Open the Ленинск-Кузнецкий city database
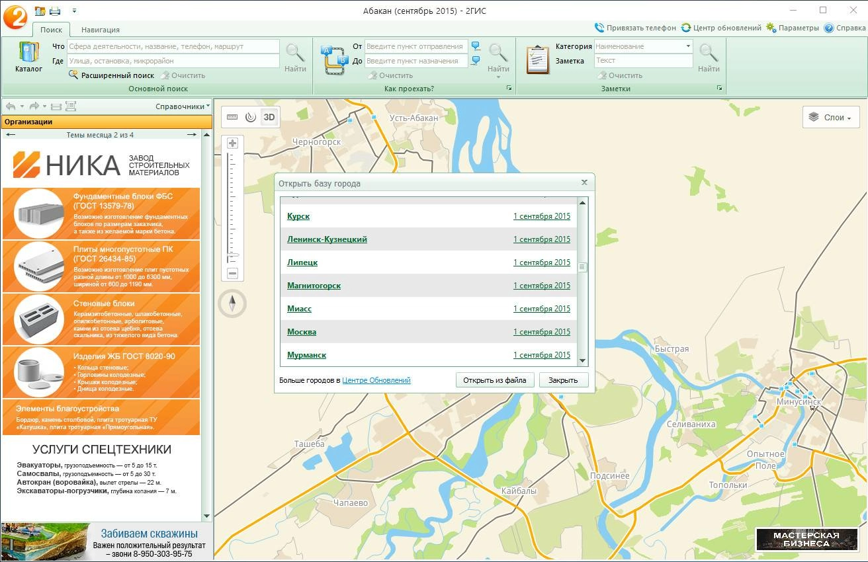This screenshot has width=868, height=562. 327,239
